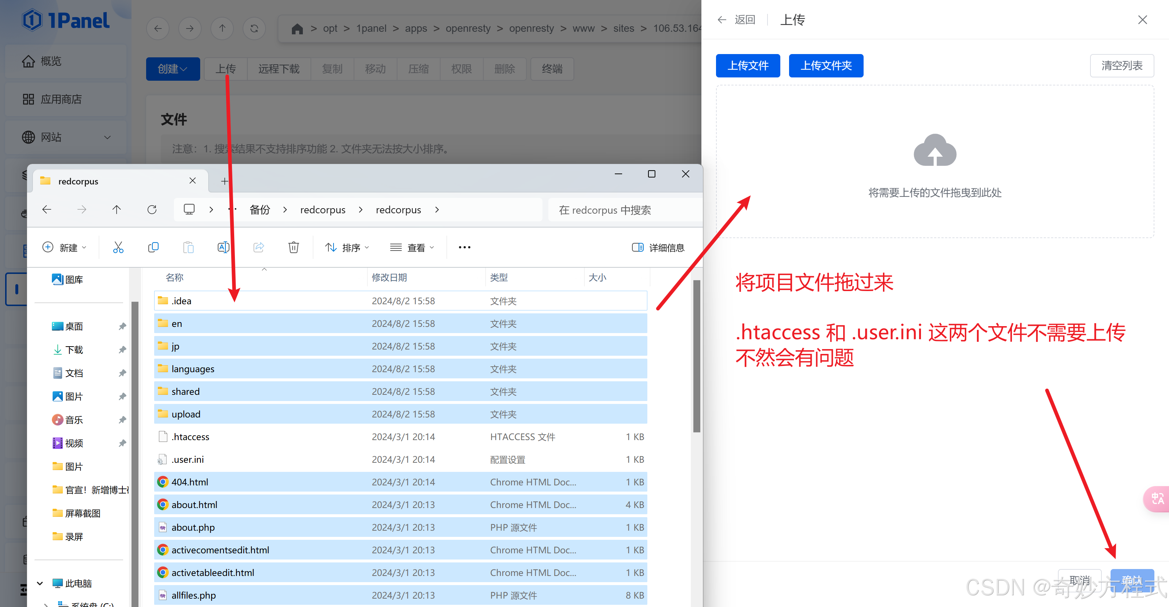Click the 1Panel go-up-directory arrow
Screen dimensions: 1169x607
coord(222,28)
